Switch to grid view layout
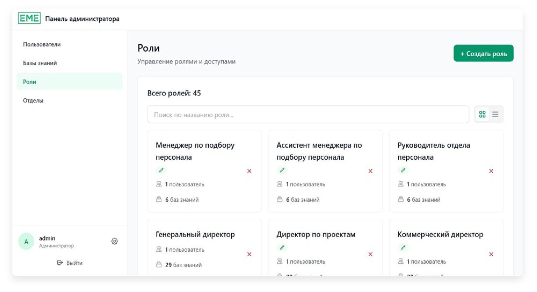This screenshot has height=292, width=537. [482, 114]
